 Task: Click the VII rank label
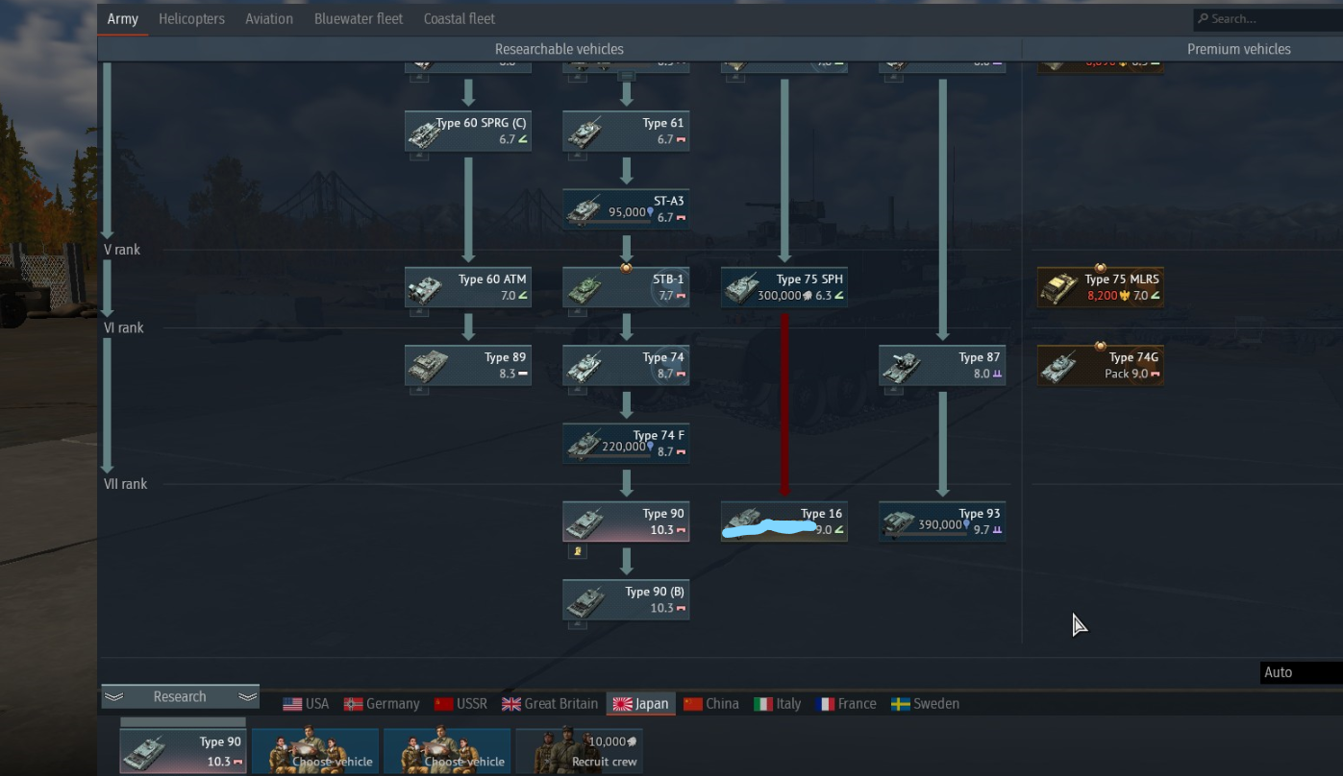(125, 484)
